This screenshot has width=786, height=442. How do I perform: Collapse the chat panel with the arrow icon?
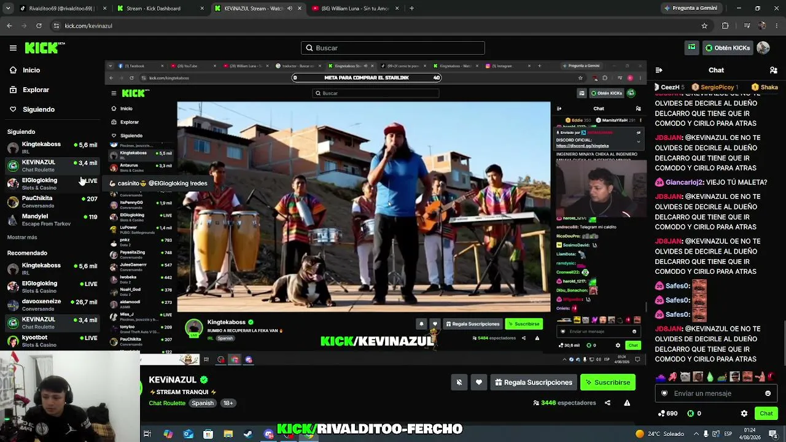click(x=659, y=70)
